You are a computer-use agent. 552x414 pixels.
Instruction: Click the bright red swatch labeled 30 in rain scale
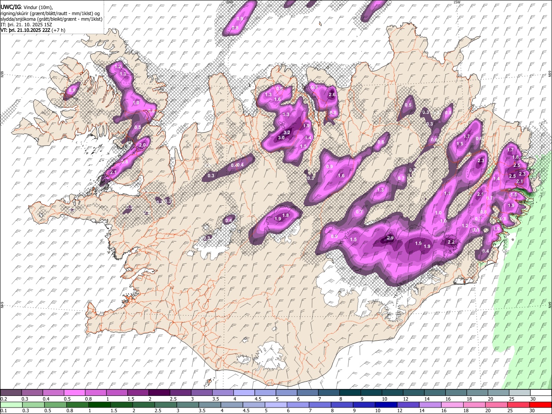[540, 405]
